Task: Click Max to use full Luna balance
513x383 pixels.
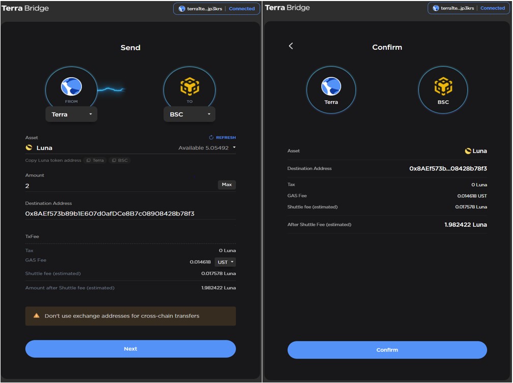Action: (x=226, y=185)
